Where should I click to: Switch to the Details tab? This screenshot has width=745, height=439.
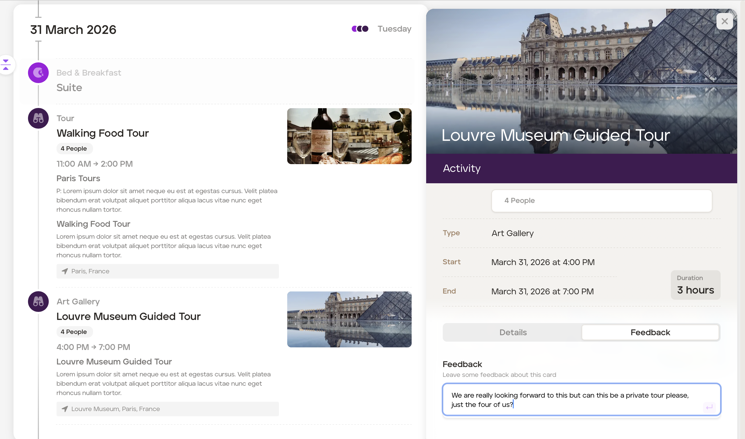tap(513, 332)
